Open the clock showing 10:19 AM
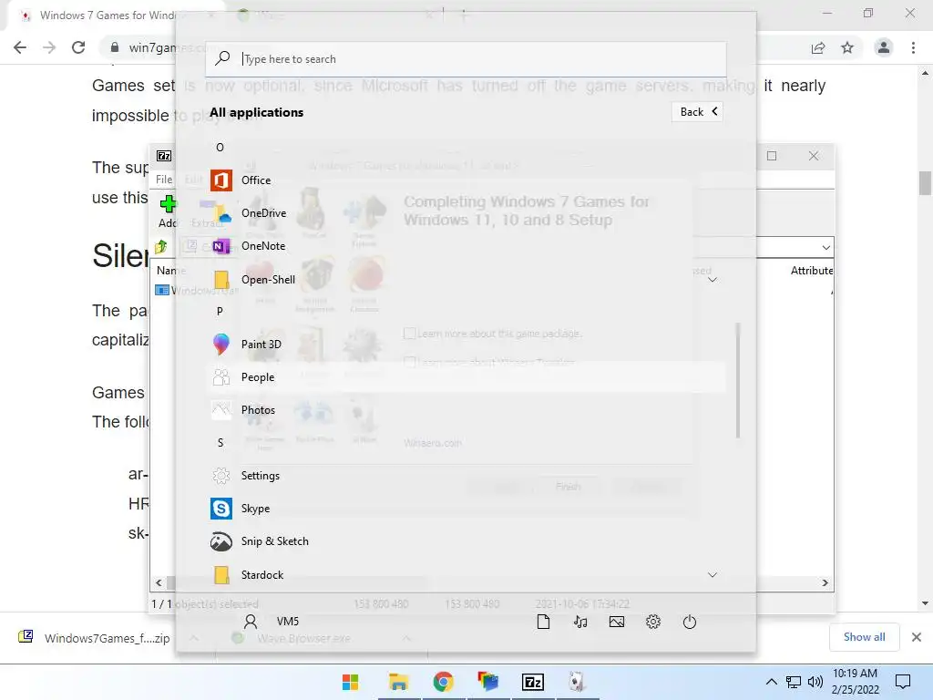 (x=855, y=682)
